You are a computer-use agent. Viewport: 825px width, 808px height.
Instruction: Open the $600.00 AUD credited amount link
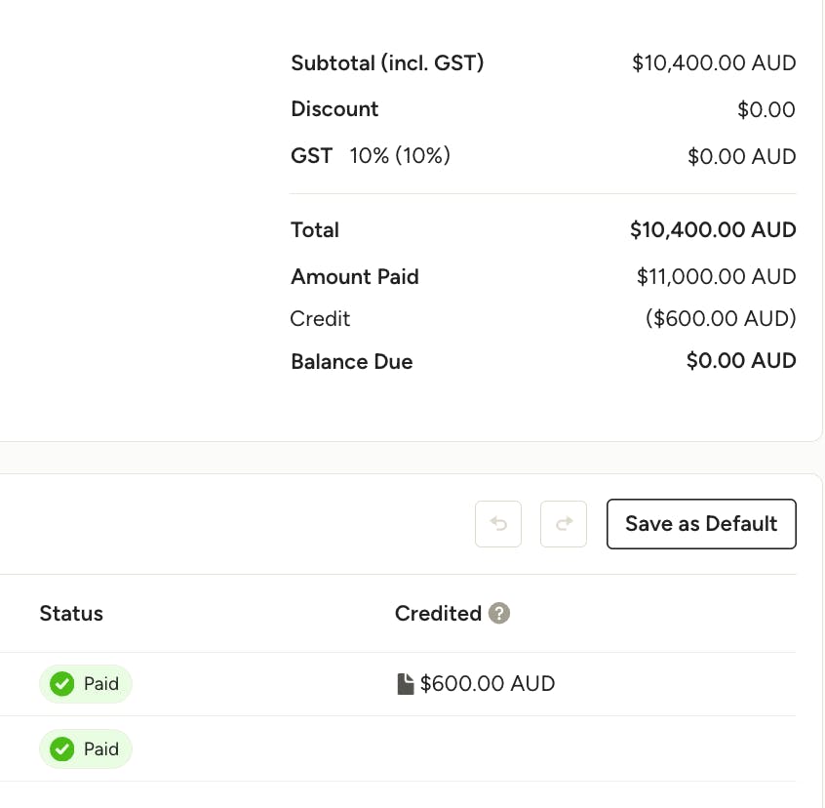(488, 684)
